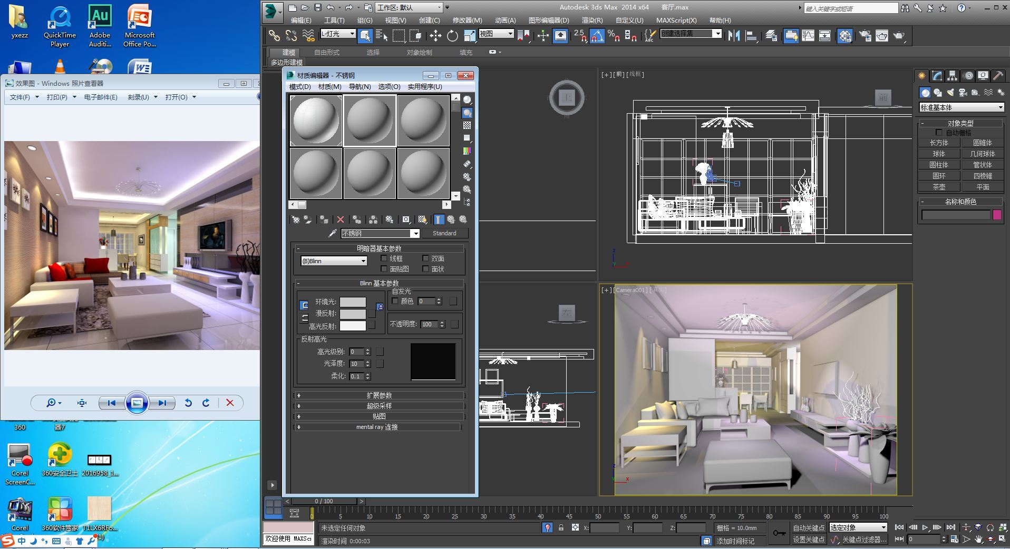Screen dimensions: 1010x549
Task: Enable the 双面 two-sided checkbox
Action: tap(425, 258)
